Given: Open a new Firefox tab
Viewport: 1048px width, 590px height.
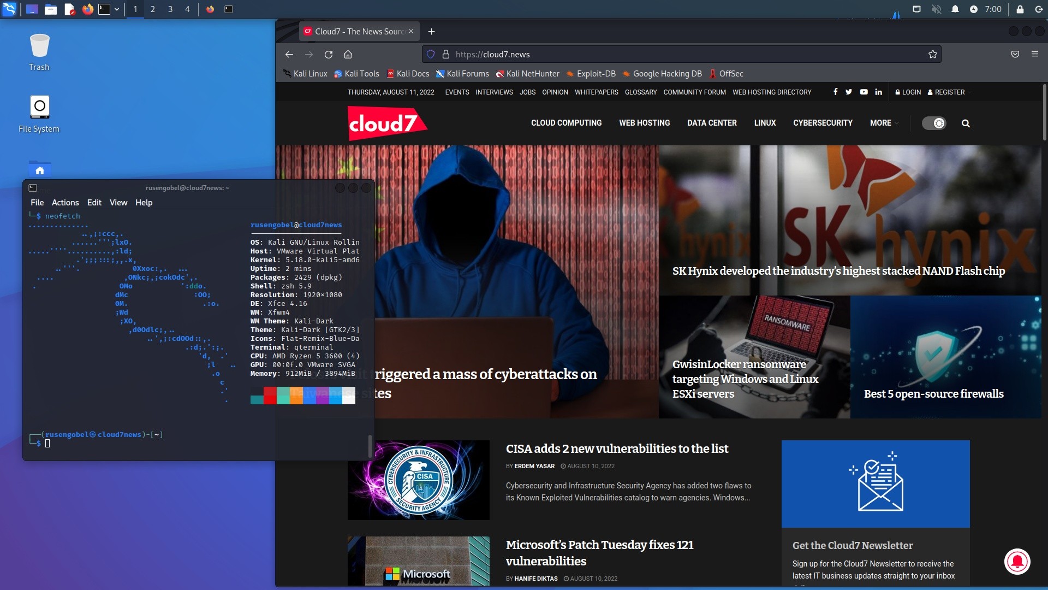Looking at the screenshot, I should [x=431, y=32].
